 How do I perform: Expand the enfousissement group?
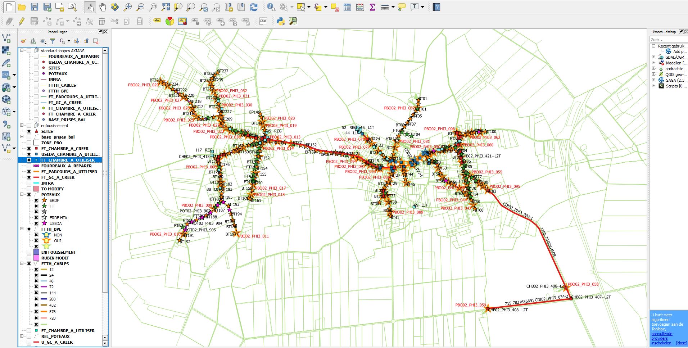(x=22, y=126)
